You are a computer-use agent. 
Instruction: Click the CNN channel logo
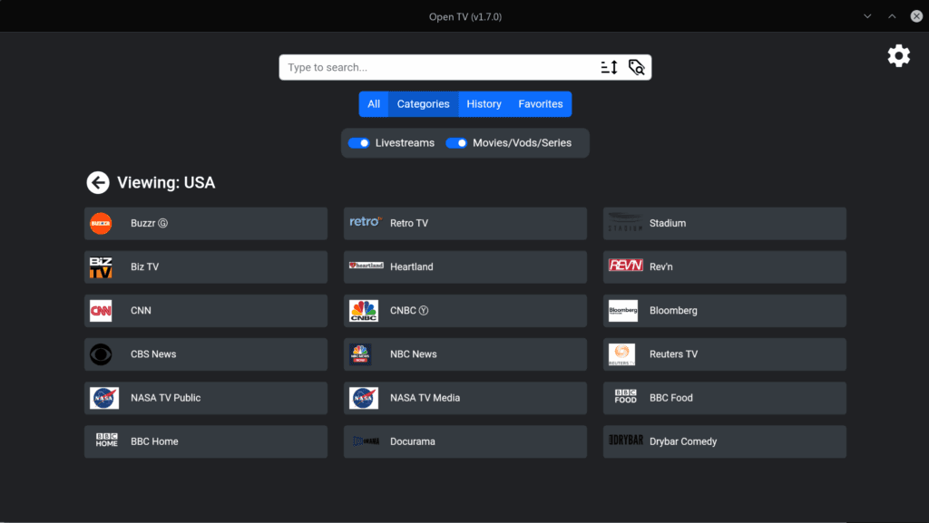click(x=101, y=311)
